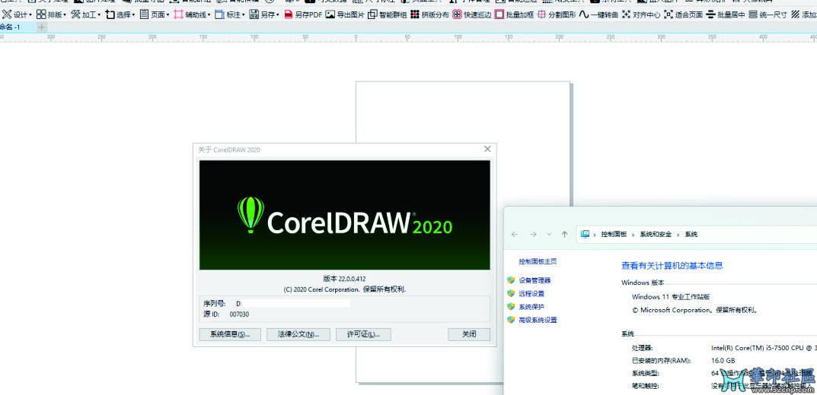Select 控制面板 in the breadcrumb path
Screen dimensions: 817x395
point(614,235)
